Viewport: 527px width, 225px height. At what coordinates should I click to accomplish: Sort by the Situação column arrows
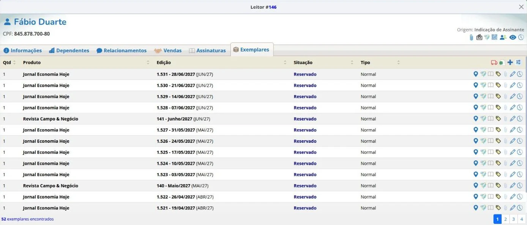click(352, 62)
